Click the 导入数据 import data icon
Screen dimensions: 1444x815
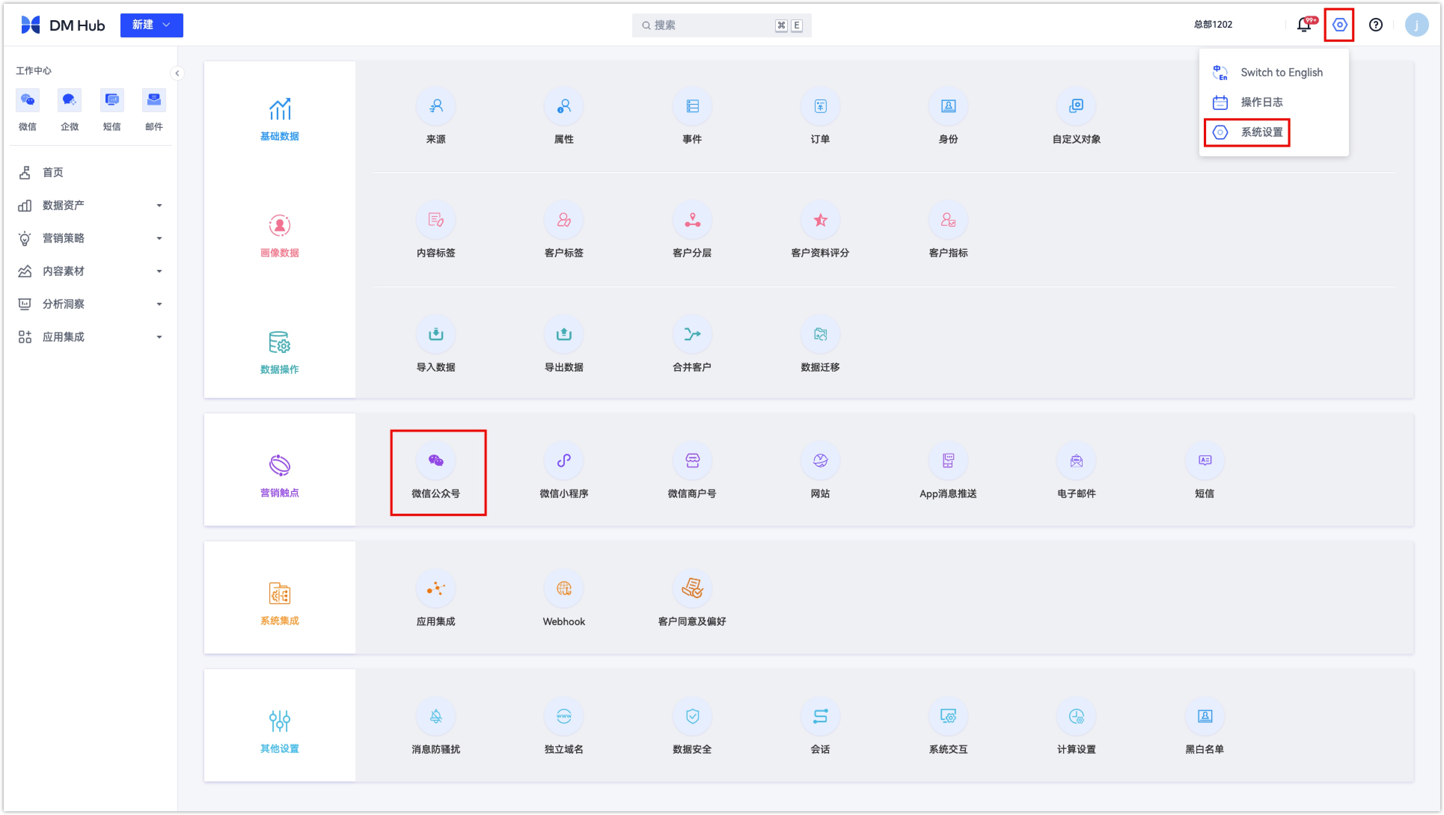click(x=435, y=334)
